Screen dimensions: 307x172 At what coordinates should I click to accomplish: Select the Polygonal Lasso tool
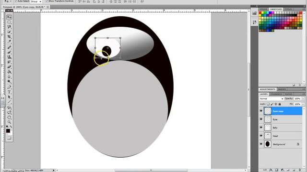(9, 27)
